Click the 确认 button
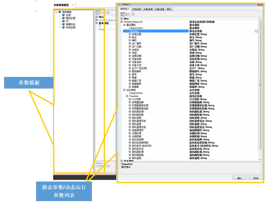This screenshot has width=271, height=207. pos(239,178)
